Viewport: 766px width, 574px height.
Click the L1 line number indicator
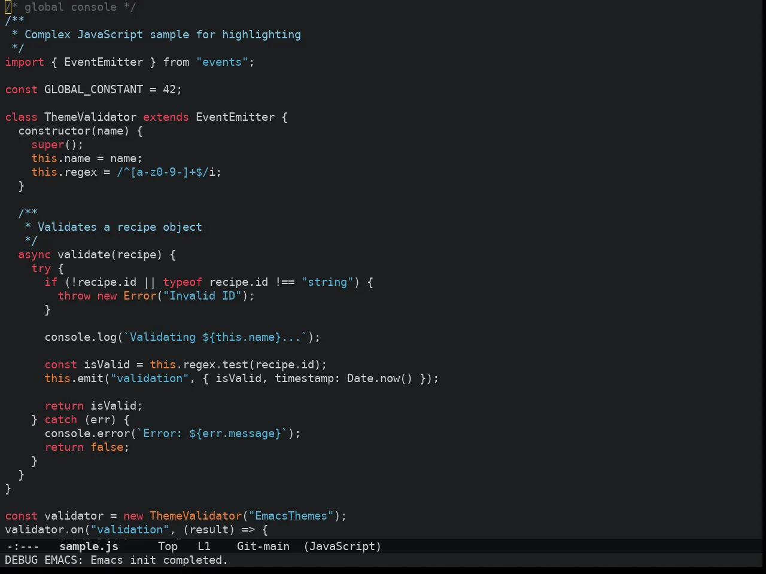(x=204, y=546)
